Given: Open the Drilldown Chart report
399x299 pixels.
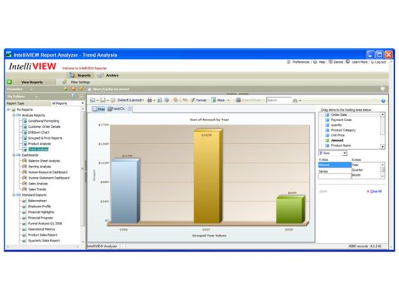Looking at the screenshot, I should click(x=38, y=132).
